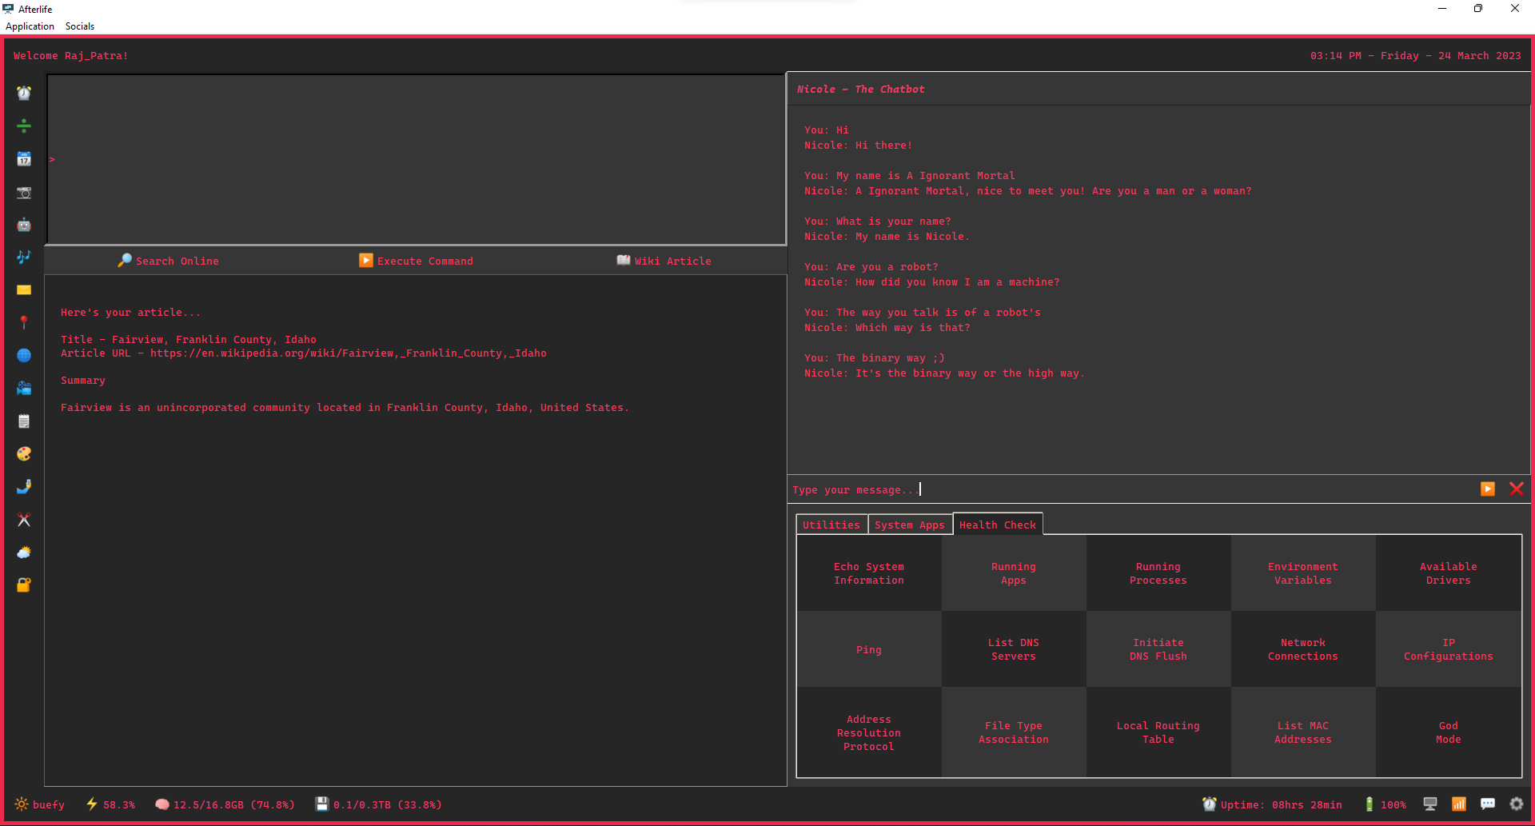The height and width of the screenshot is (826, 1535).
Task: Open the orange padlock icon
Action: [x=24, y=585]
